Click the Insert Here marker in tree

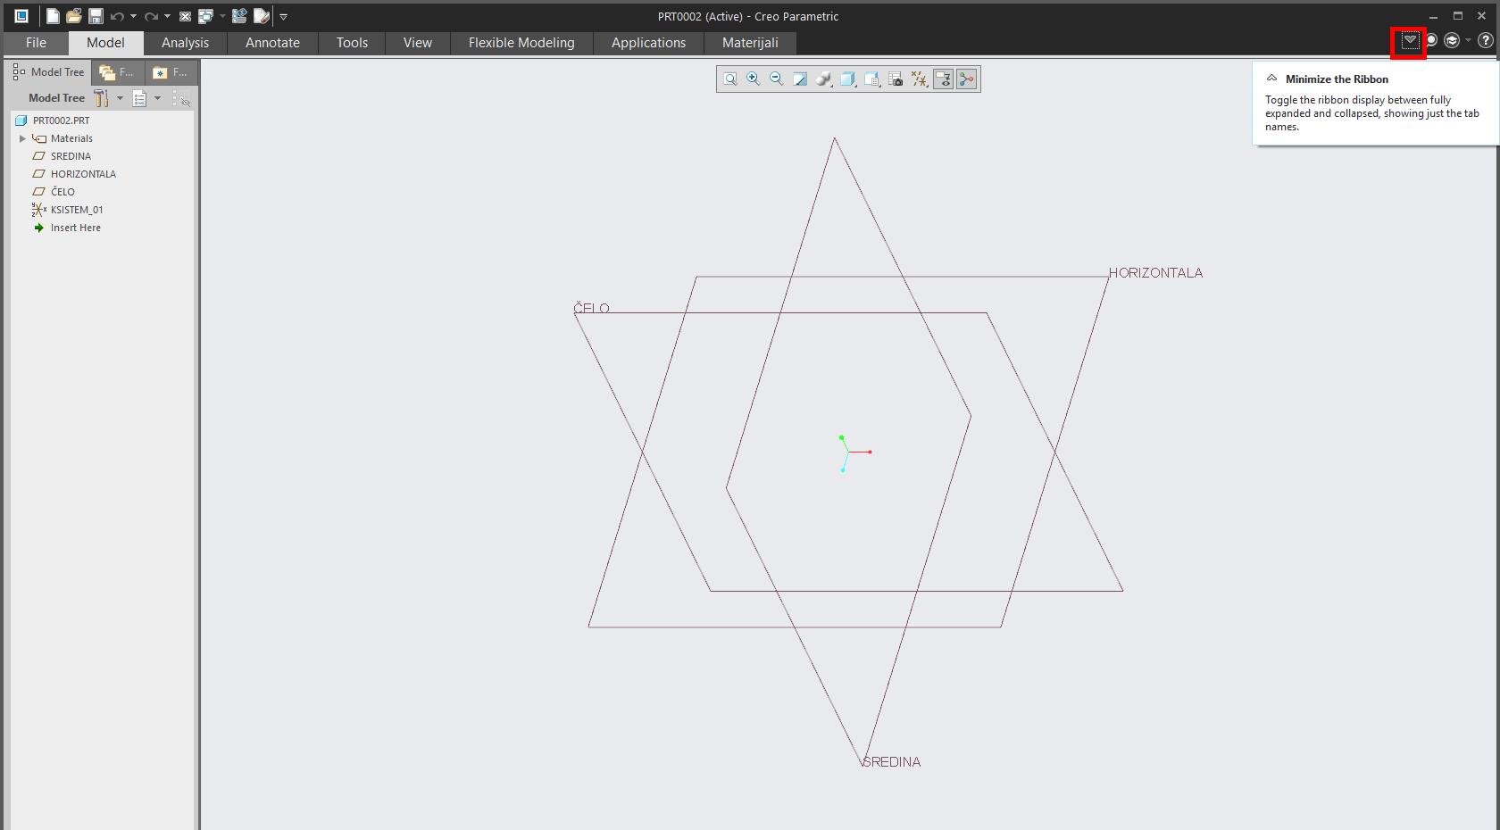click(x=75, y=228)
